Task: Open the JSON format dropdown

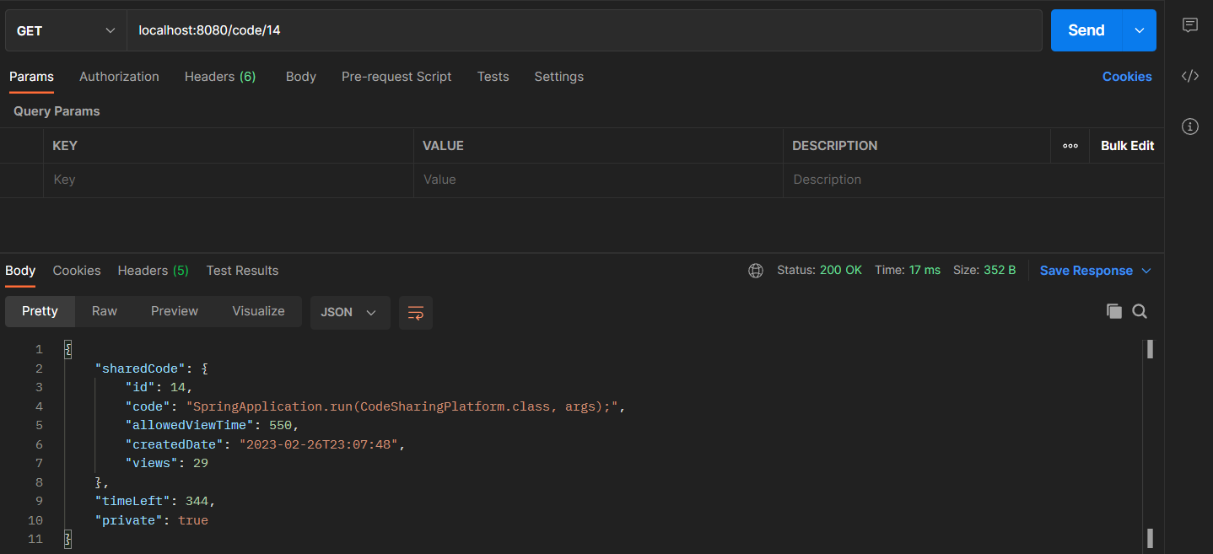Action: point(349,312)
